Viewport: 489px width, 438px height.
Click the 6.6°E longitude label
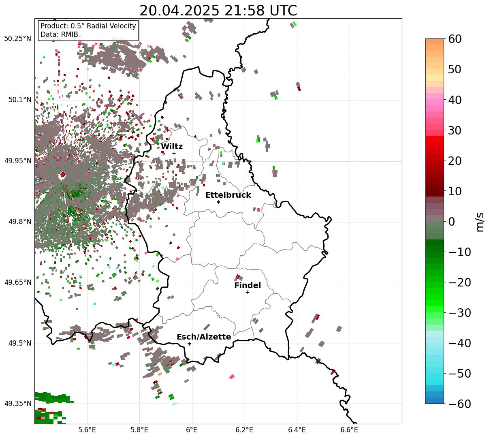coord(349,430)
